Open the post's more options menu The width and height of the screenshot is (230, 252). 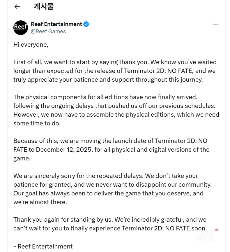(x=216, y=24)
